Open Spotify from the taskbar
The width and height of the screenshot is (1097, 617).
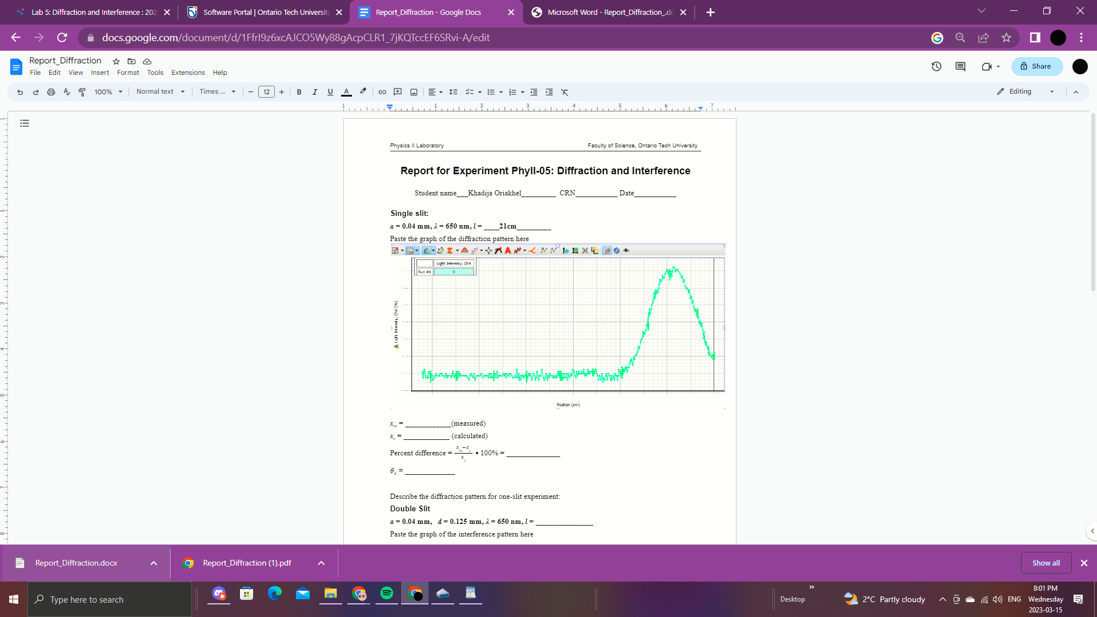[x=387, y=594]
